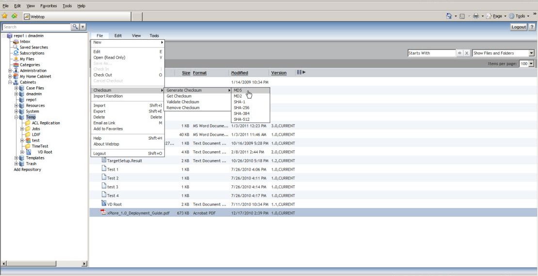Image resolution: width=538 pixels, height=276 pixels.
Task: Open the browser Favorites menu
Action: pos(49,6)
